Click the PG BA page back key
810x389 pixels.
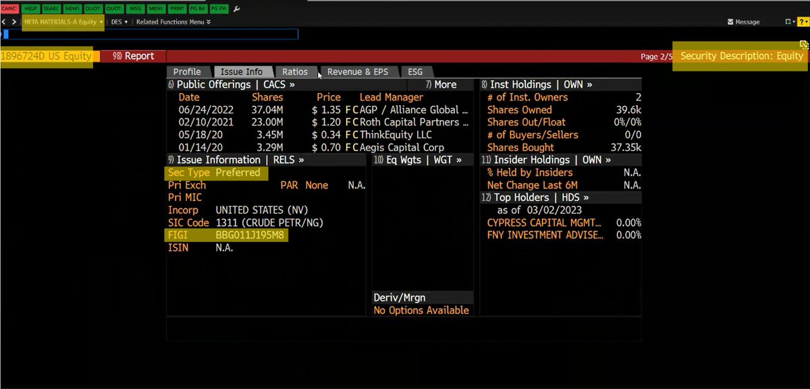(198, 9)
